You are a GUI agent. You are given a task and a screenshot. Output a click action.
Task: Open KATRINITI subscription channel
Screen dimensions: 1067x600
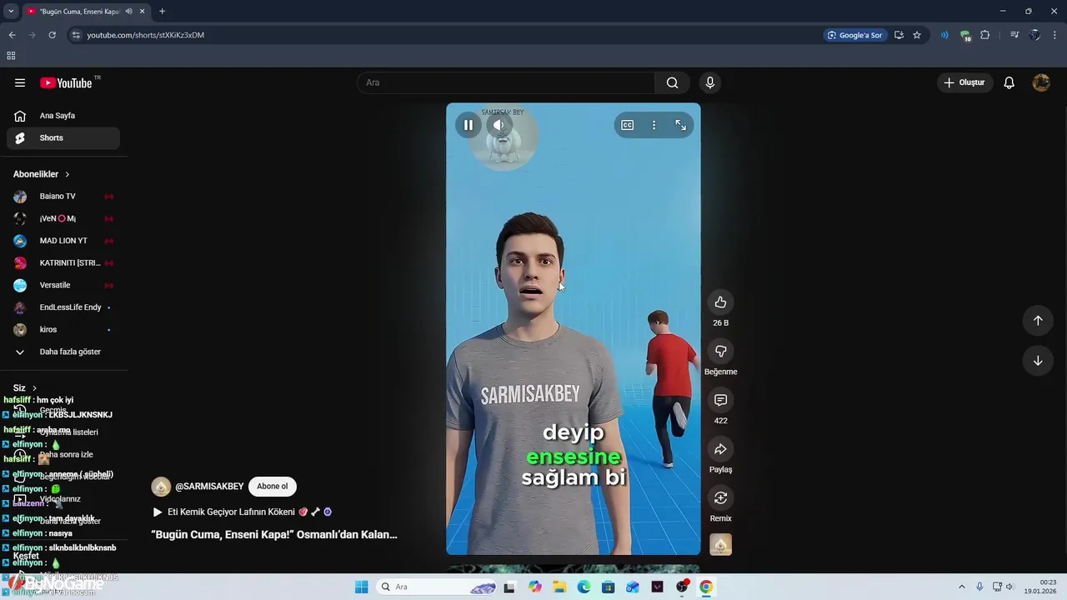(63, 263)
